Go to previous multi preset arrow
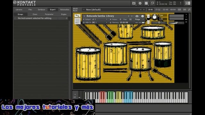 (x=141, y=10)
